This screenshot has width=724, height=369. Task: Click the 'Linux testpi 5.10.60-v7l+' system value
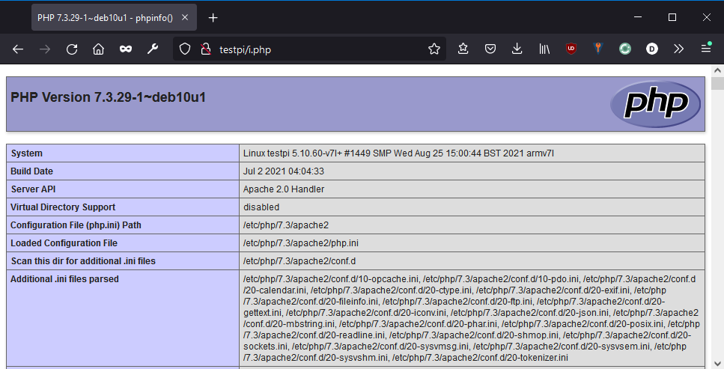(398, 153)
